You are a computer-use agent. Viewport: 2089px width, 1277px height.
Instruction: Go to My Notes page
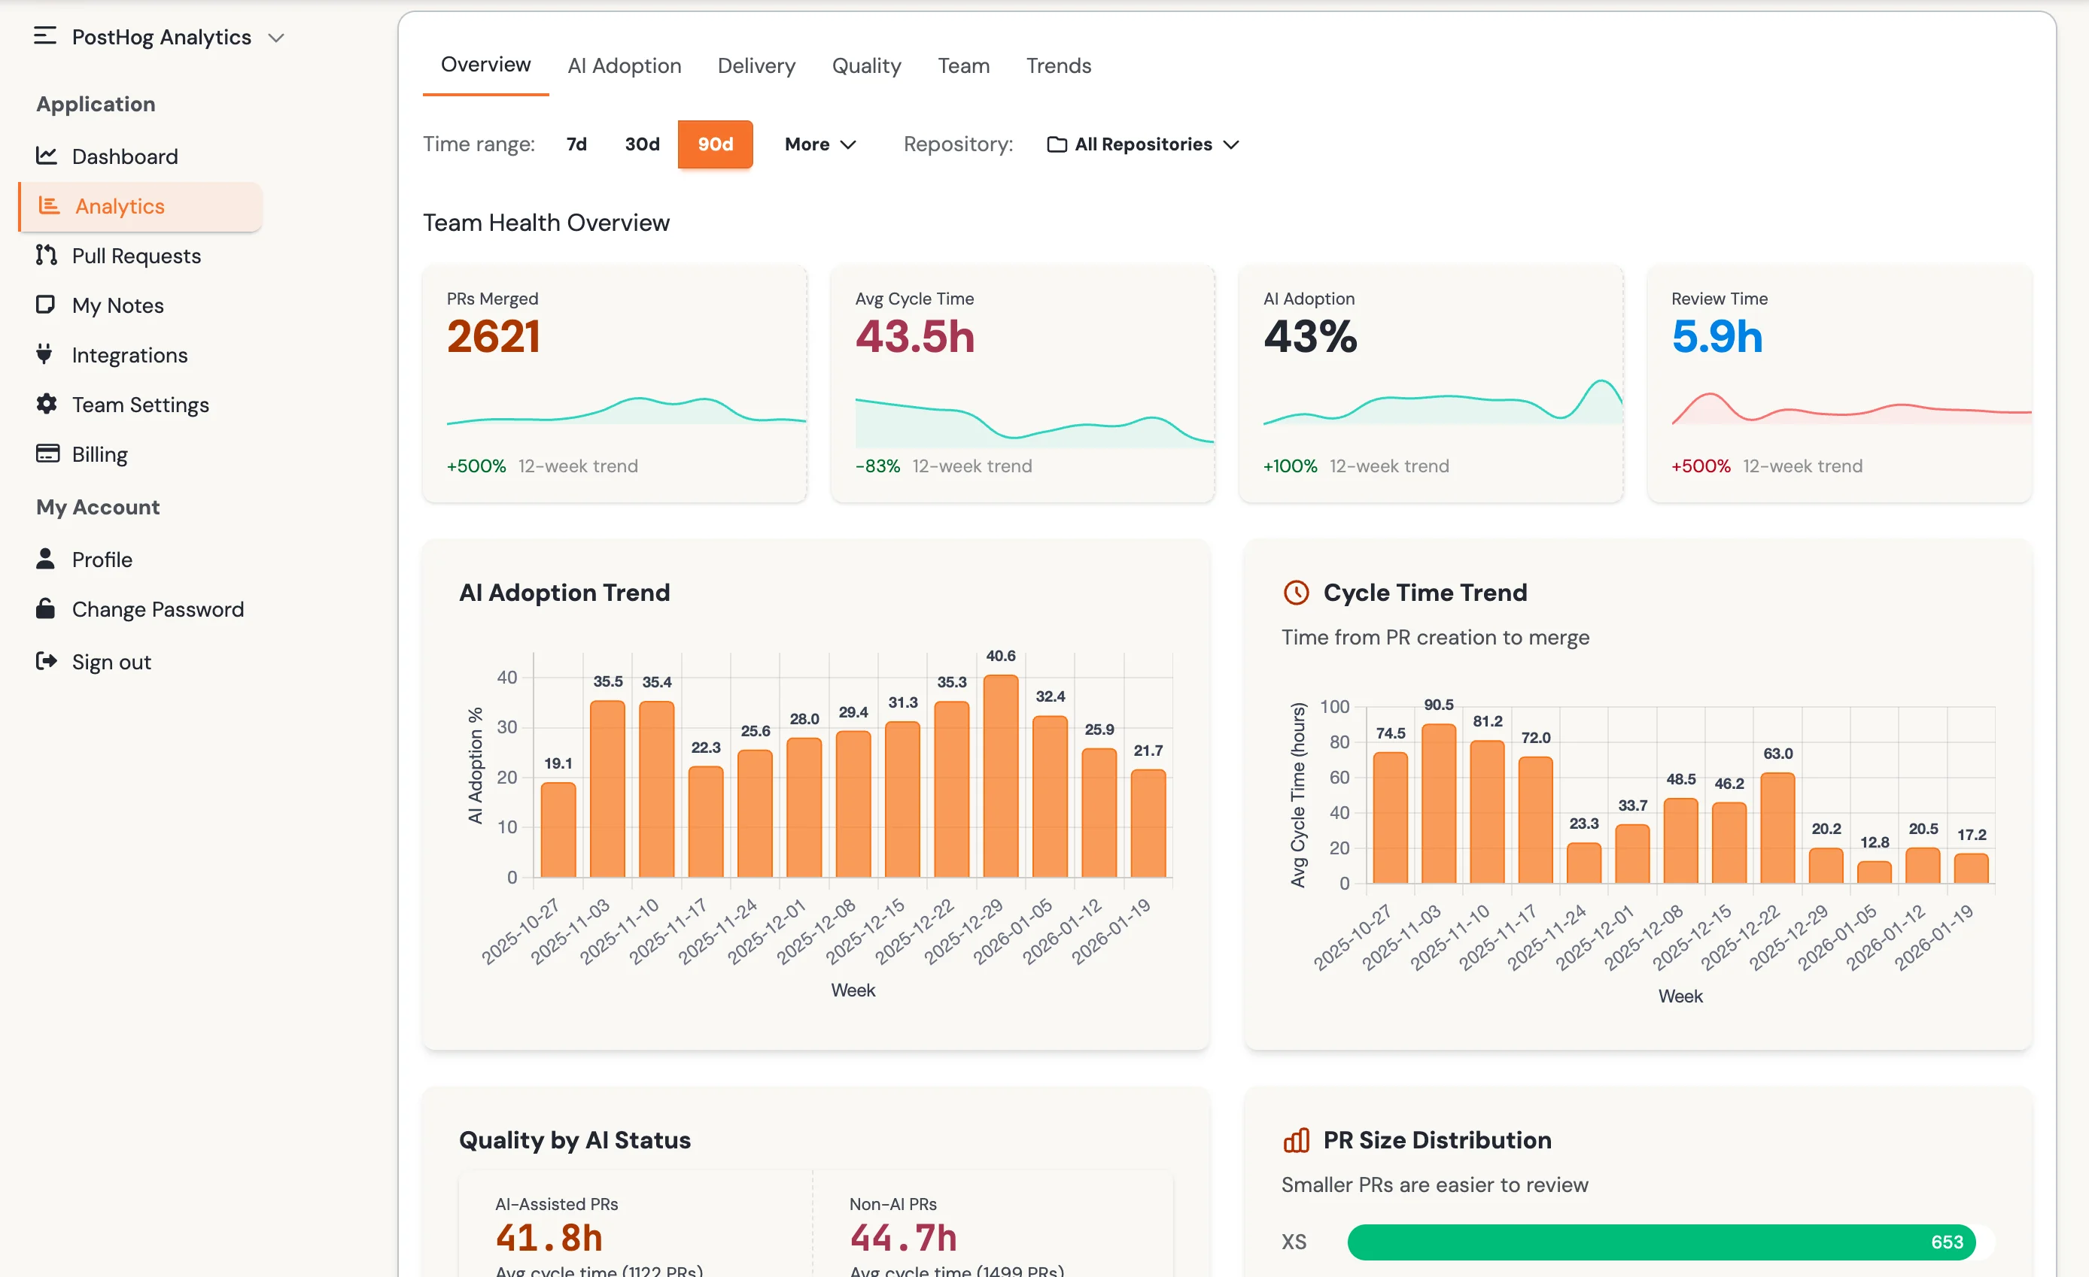pyautogui.click(x=141, y=305)
